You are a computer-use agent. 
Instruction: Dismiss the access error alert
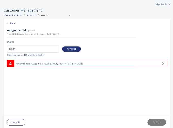163,63
